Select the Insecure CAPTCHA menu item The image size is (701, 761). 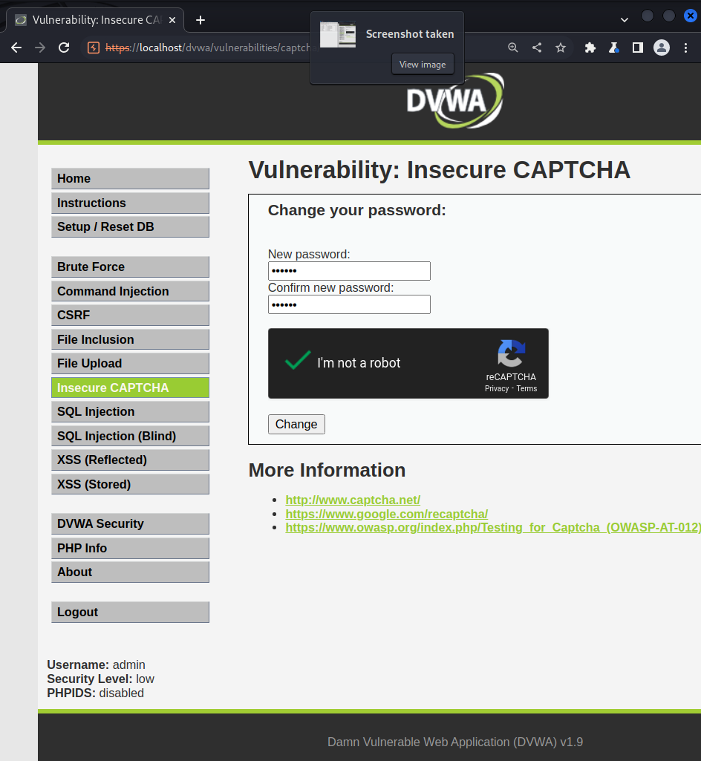pyautogui.click(x=130, y=388)
